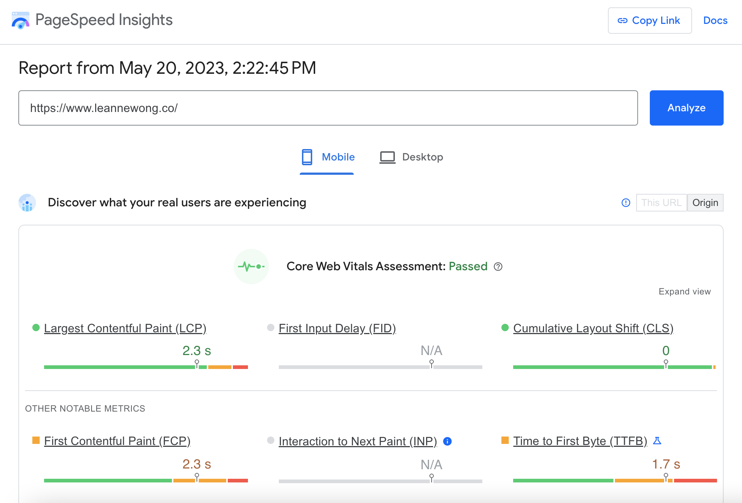Click the CLS value 0

click(x=666, y=351)
